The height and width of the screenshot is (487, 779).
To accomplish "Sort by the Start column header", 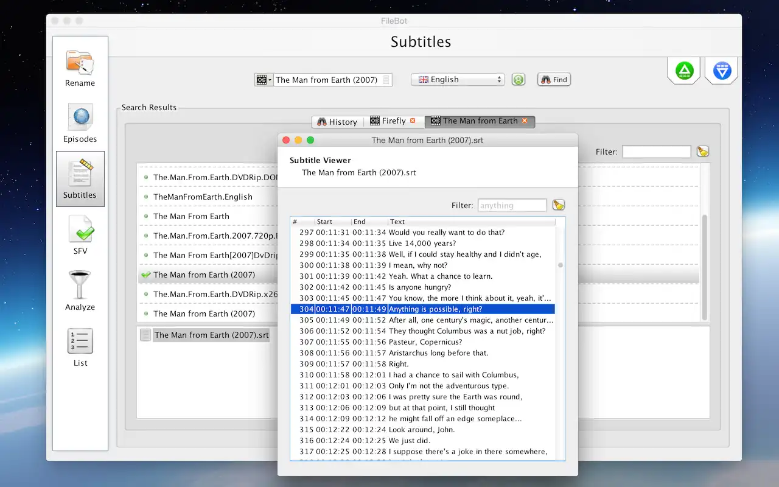I will (x=333, y=222).
